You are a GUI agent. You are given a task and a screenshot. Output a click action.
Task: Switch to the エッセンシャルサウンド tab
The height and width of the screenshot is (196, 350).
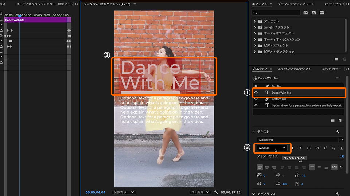coord(294,69)
